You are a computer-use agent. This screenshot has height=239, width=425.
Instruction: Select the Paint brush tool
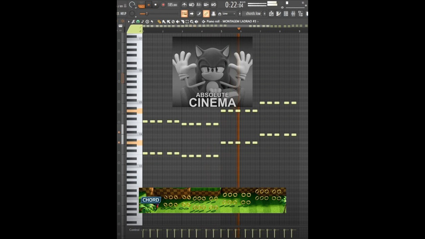[x=164, y=22]
